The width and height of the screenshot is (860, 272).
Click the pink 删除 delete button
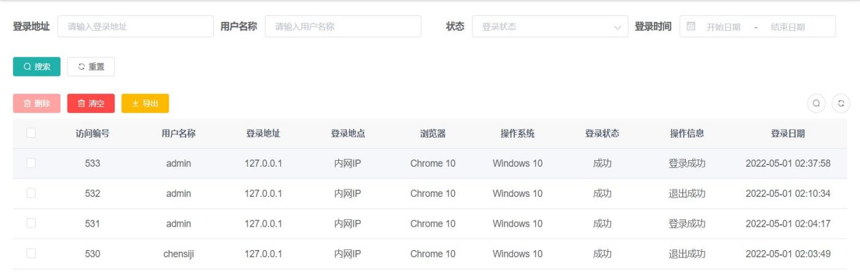pyautogui.click(x=37, y=103)
